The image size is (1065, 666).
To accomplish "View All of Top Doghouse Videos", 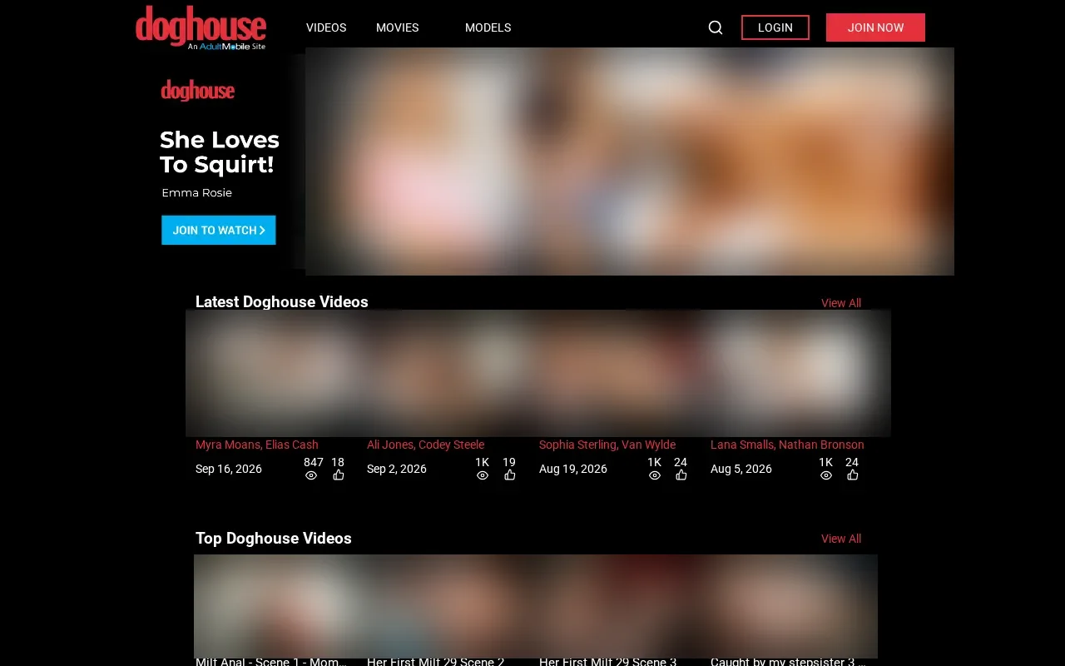I will coord(841,539).
